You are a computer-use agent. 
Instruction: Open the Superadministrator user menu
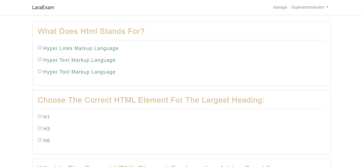tap(308, 8)
